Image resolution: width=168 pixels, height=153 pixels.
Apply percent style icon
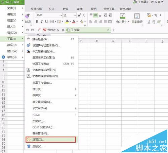click(x=156, y=15)
